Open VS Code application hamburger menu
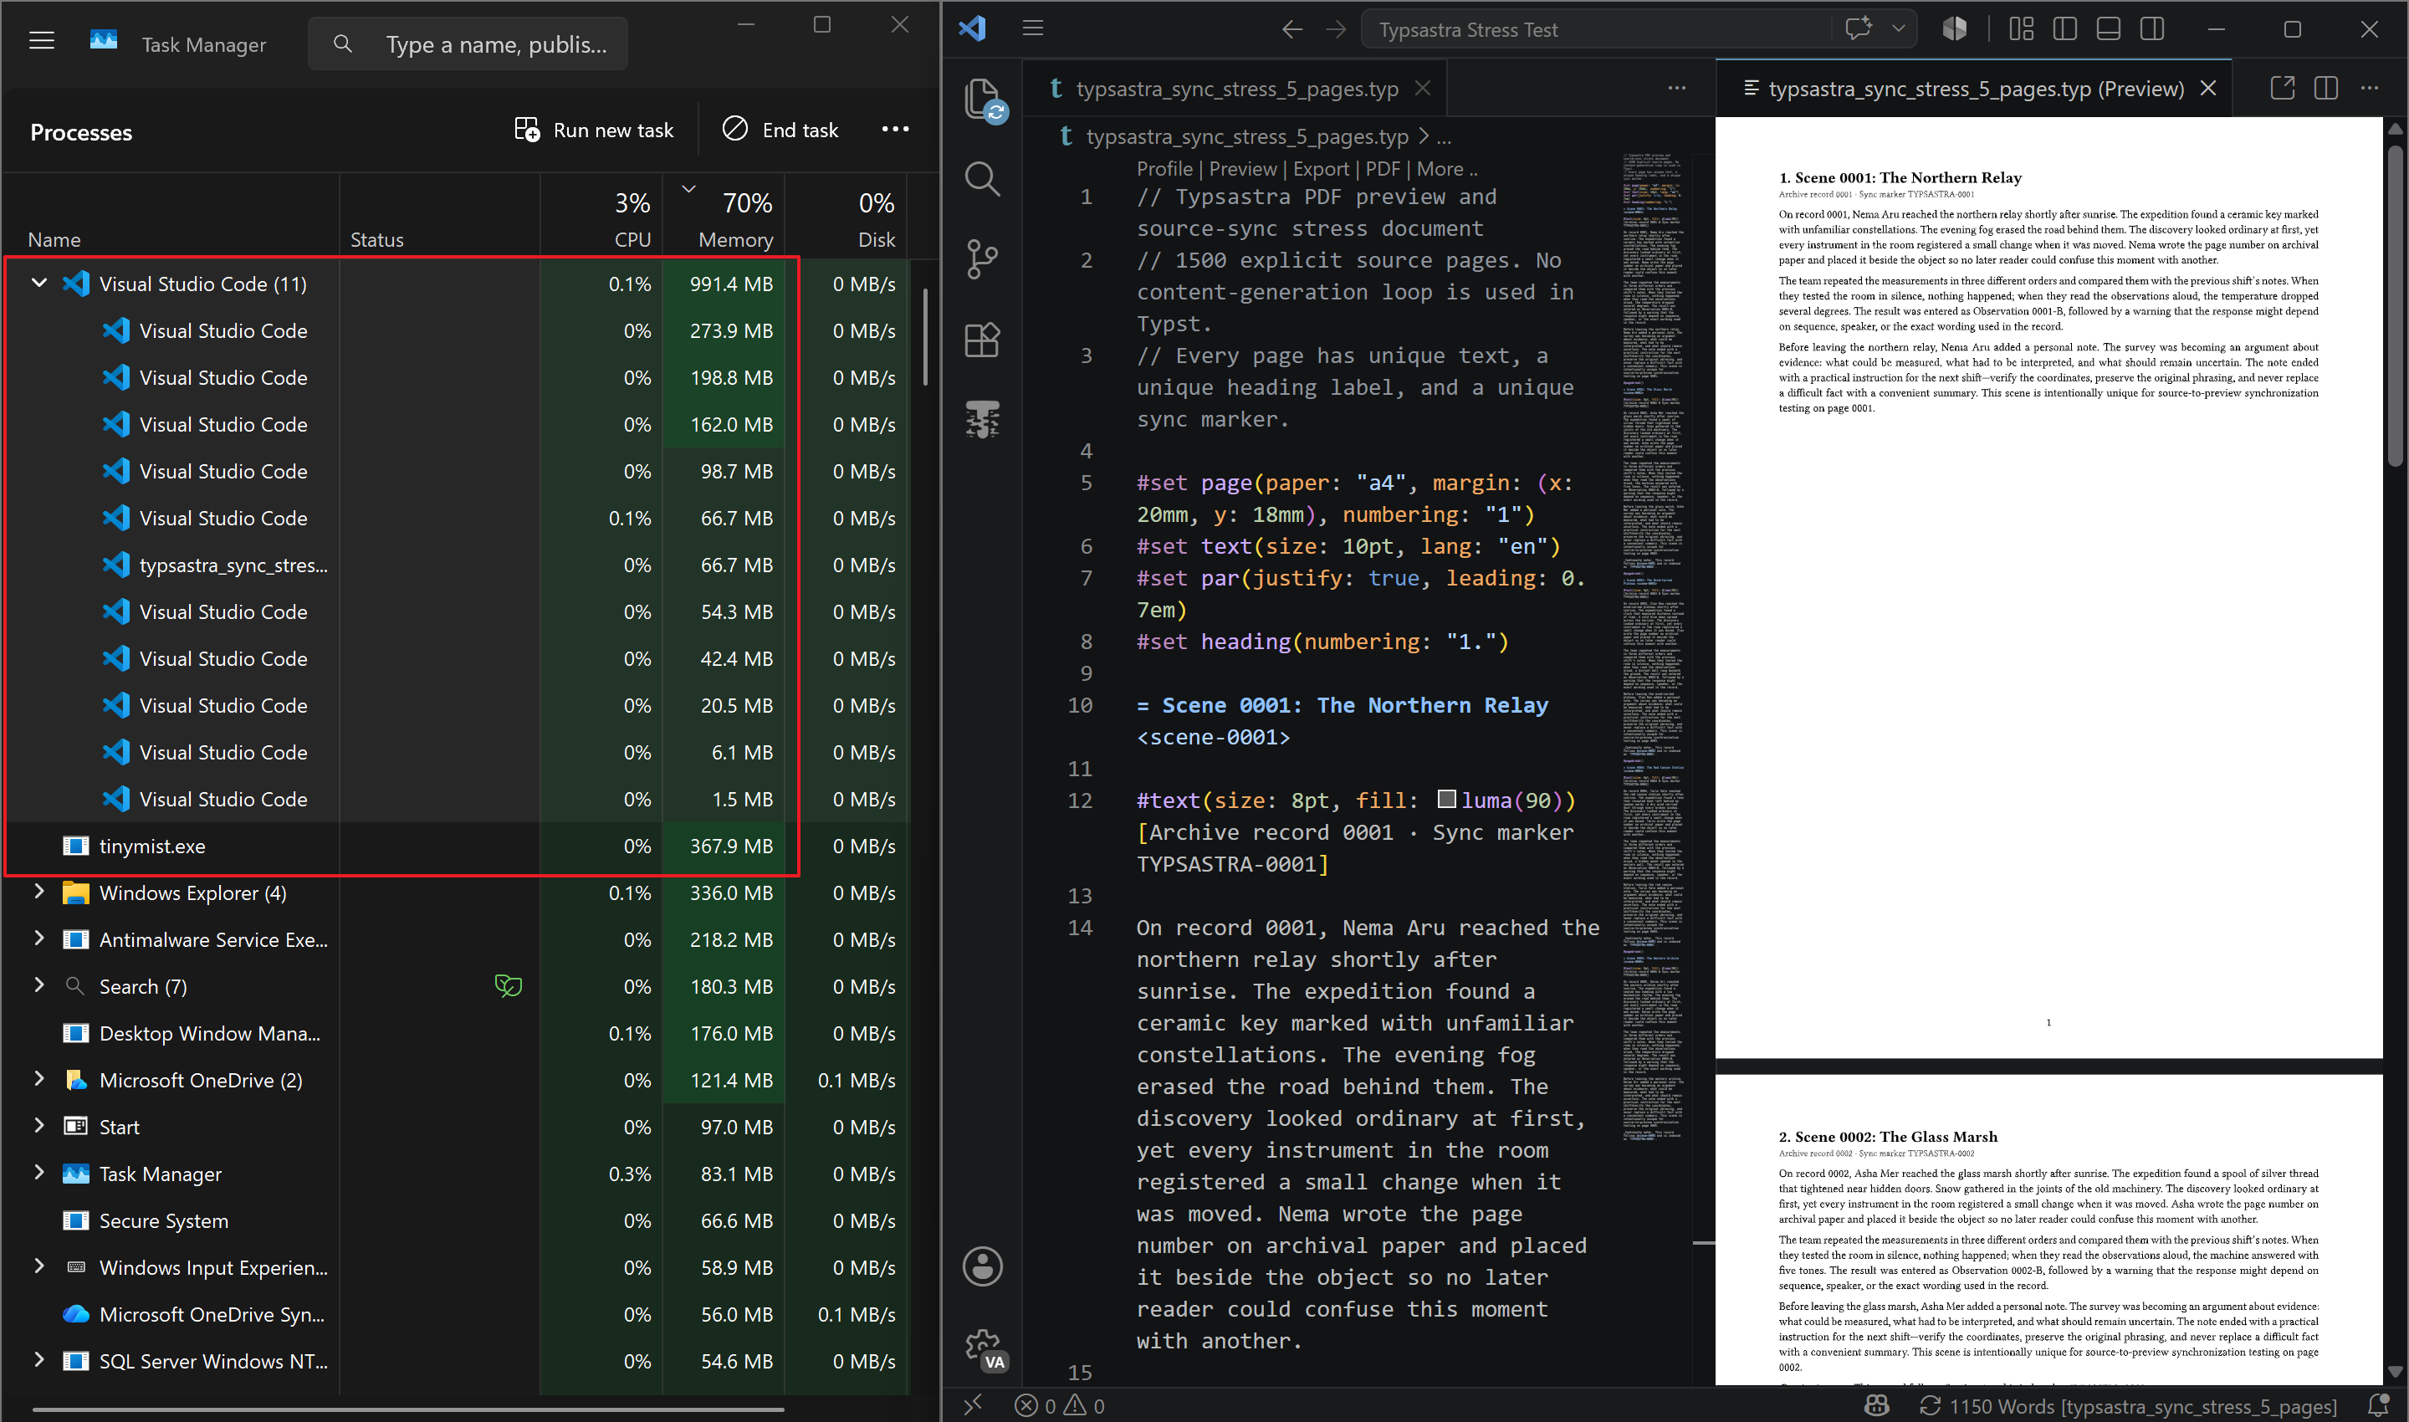 pyautogui.click(x=1033, y=28)
